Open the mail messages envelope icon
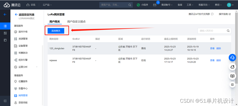Image resolution: width=238 pixels, height=106 pixels. click(155, 5)
